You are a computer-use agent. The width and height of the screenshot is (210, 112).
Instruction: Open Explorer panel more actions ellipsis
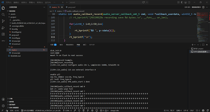(44, 7)
